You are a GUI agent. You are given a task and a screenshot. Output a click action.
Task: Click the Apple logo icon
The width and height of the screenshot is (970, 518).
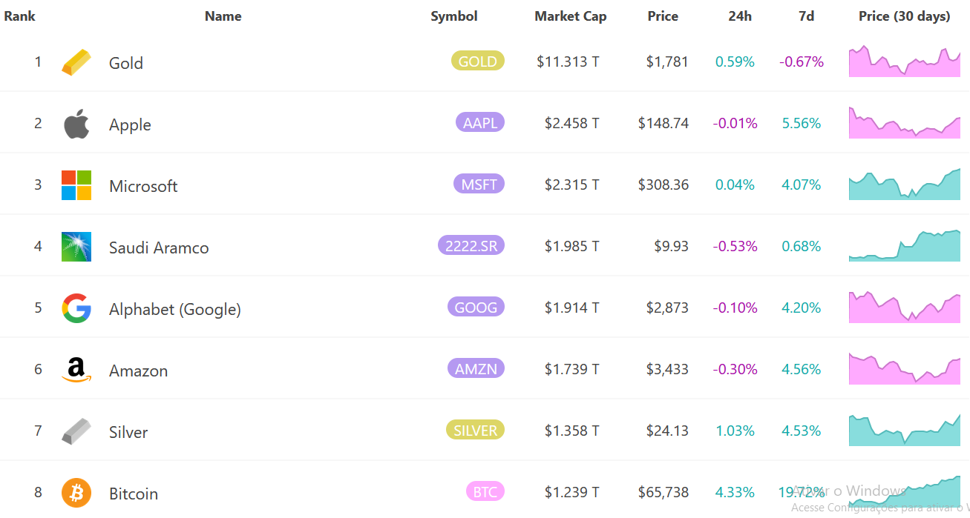(76, 124)
